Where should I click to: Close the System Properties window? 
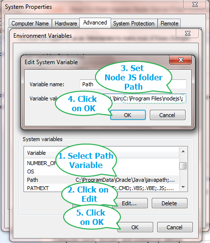coord(195,4)
